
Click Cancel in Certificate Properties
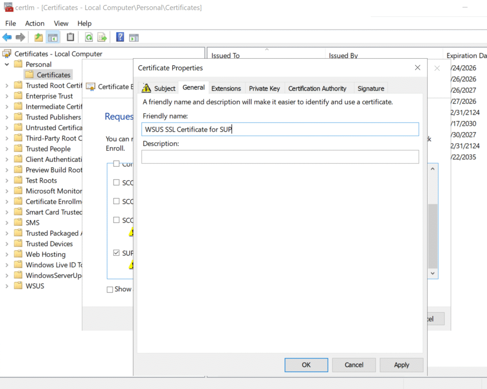(354, 365)
